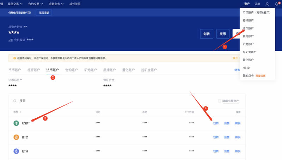Click the 提币 withdraw button
The width and height of the screenshot is (282, 160).
[x=223, y=34]
